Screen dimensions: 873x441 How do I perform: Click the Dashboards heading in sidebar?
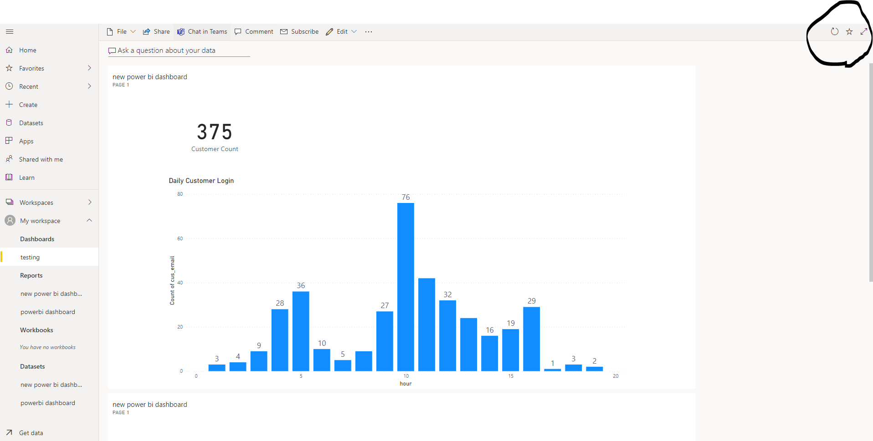coord(37,239)
